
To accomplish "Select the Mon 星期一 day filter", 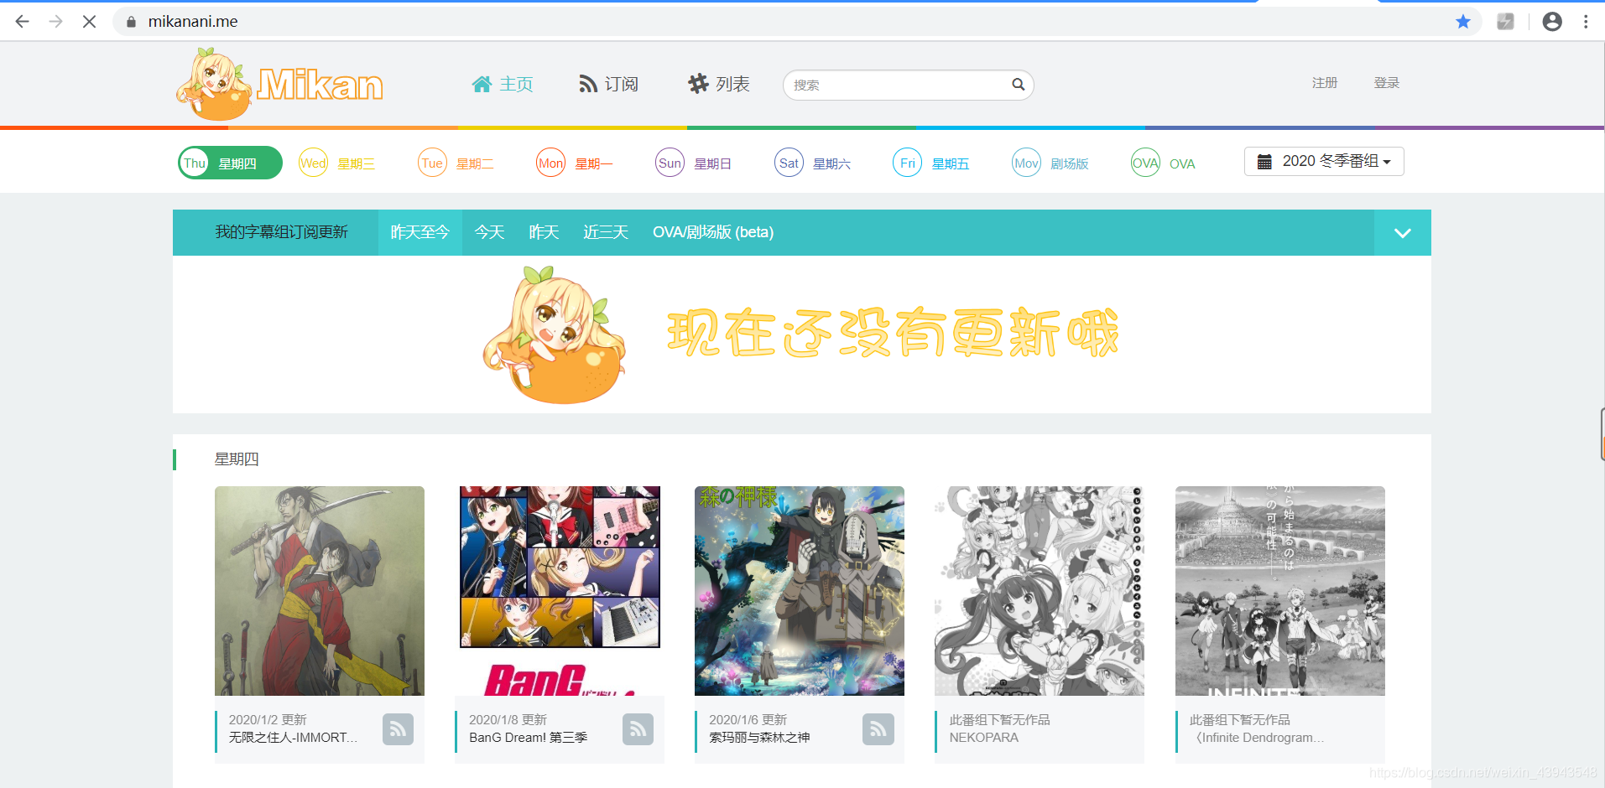I will (575, 163).
